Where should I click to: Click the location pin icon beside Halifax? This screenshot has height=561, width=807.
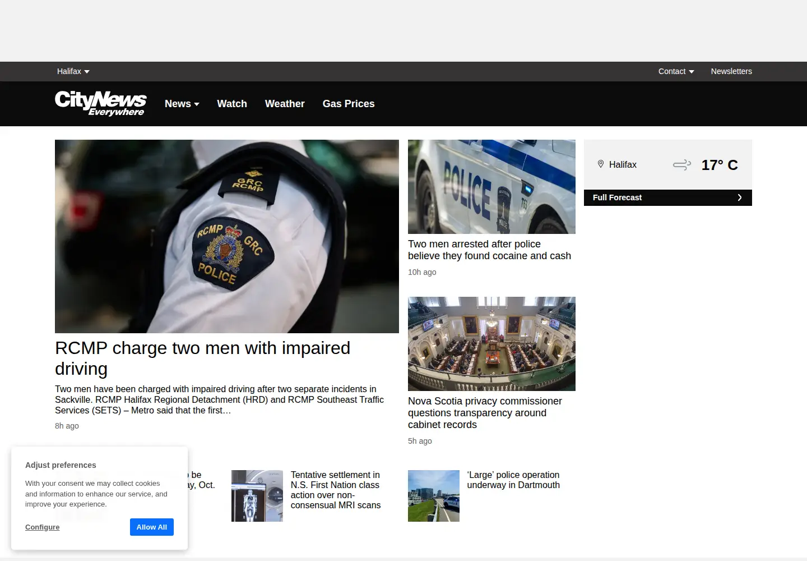tap(601, 164)
